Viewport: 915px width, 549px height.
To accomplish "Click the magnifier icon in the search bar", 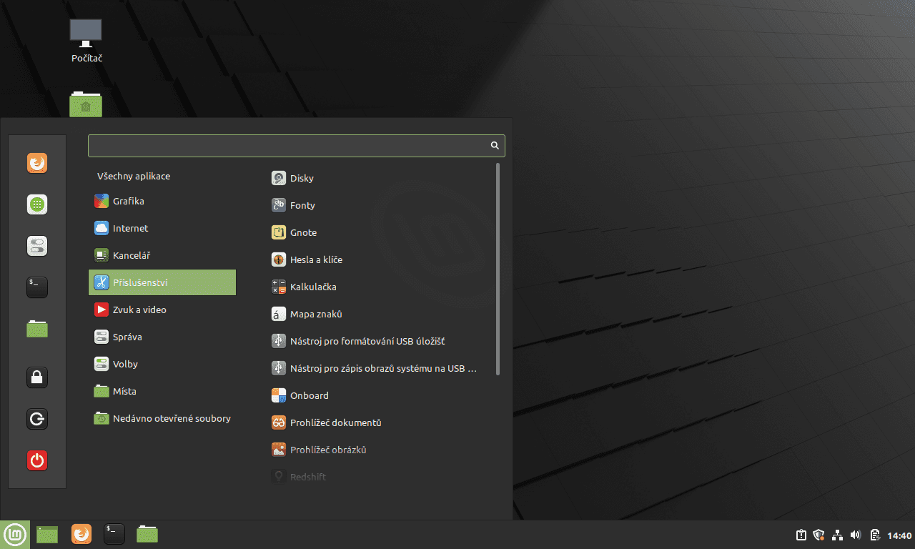I will point(494,145).
